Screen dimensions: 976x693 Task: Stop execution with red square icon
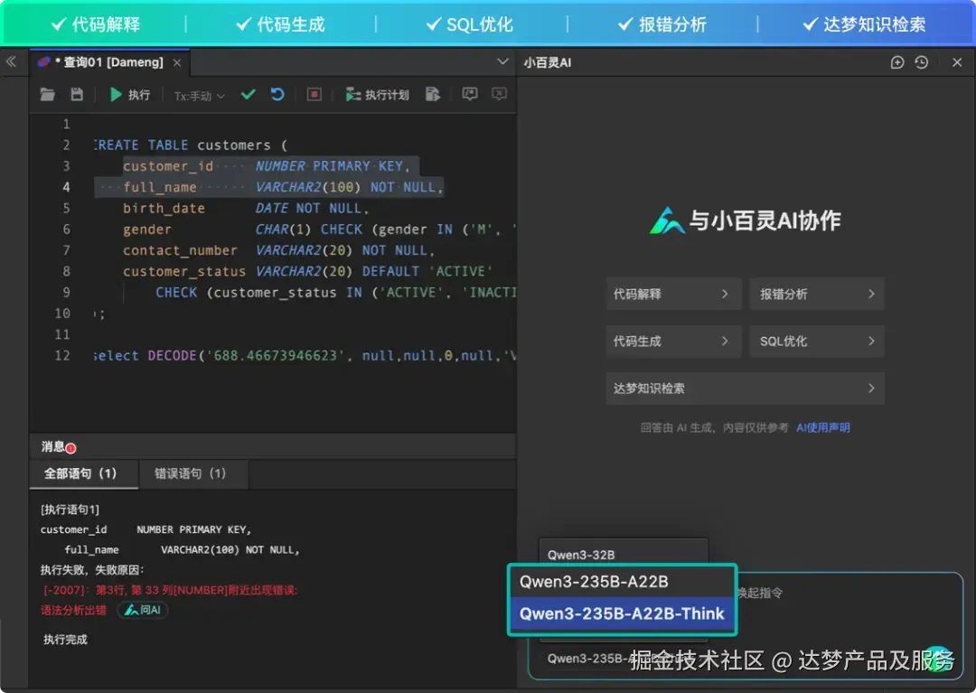(314, 95)
